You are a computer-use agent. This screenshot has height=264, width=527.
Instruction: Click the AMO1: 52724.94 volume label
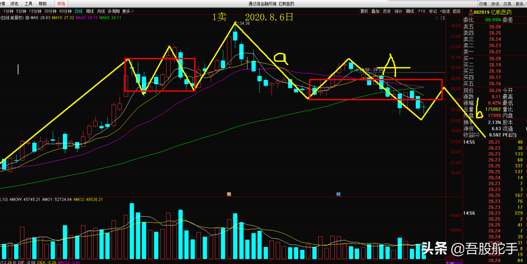point(56,199)
